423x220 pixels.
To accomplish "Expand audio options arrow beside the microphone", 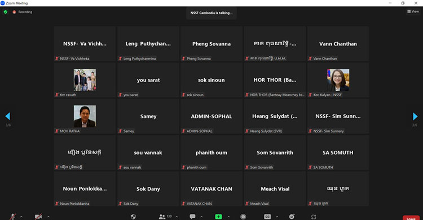I will [21, 217].
